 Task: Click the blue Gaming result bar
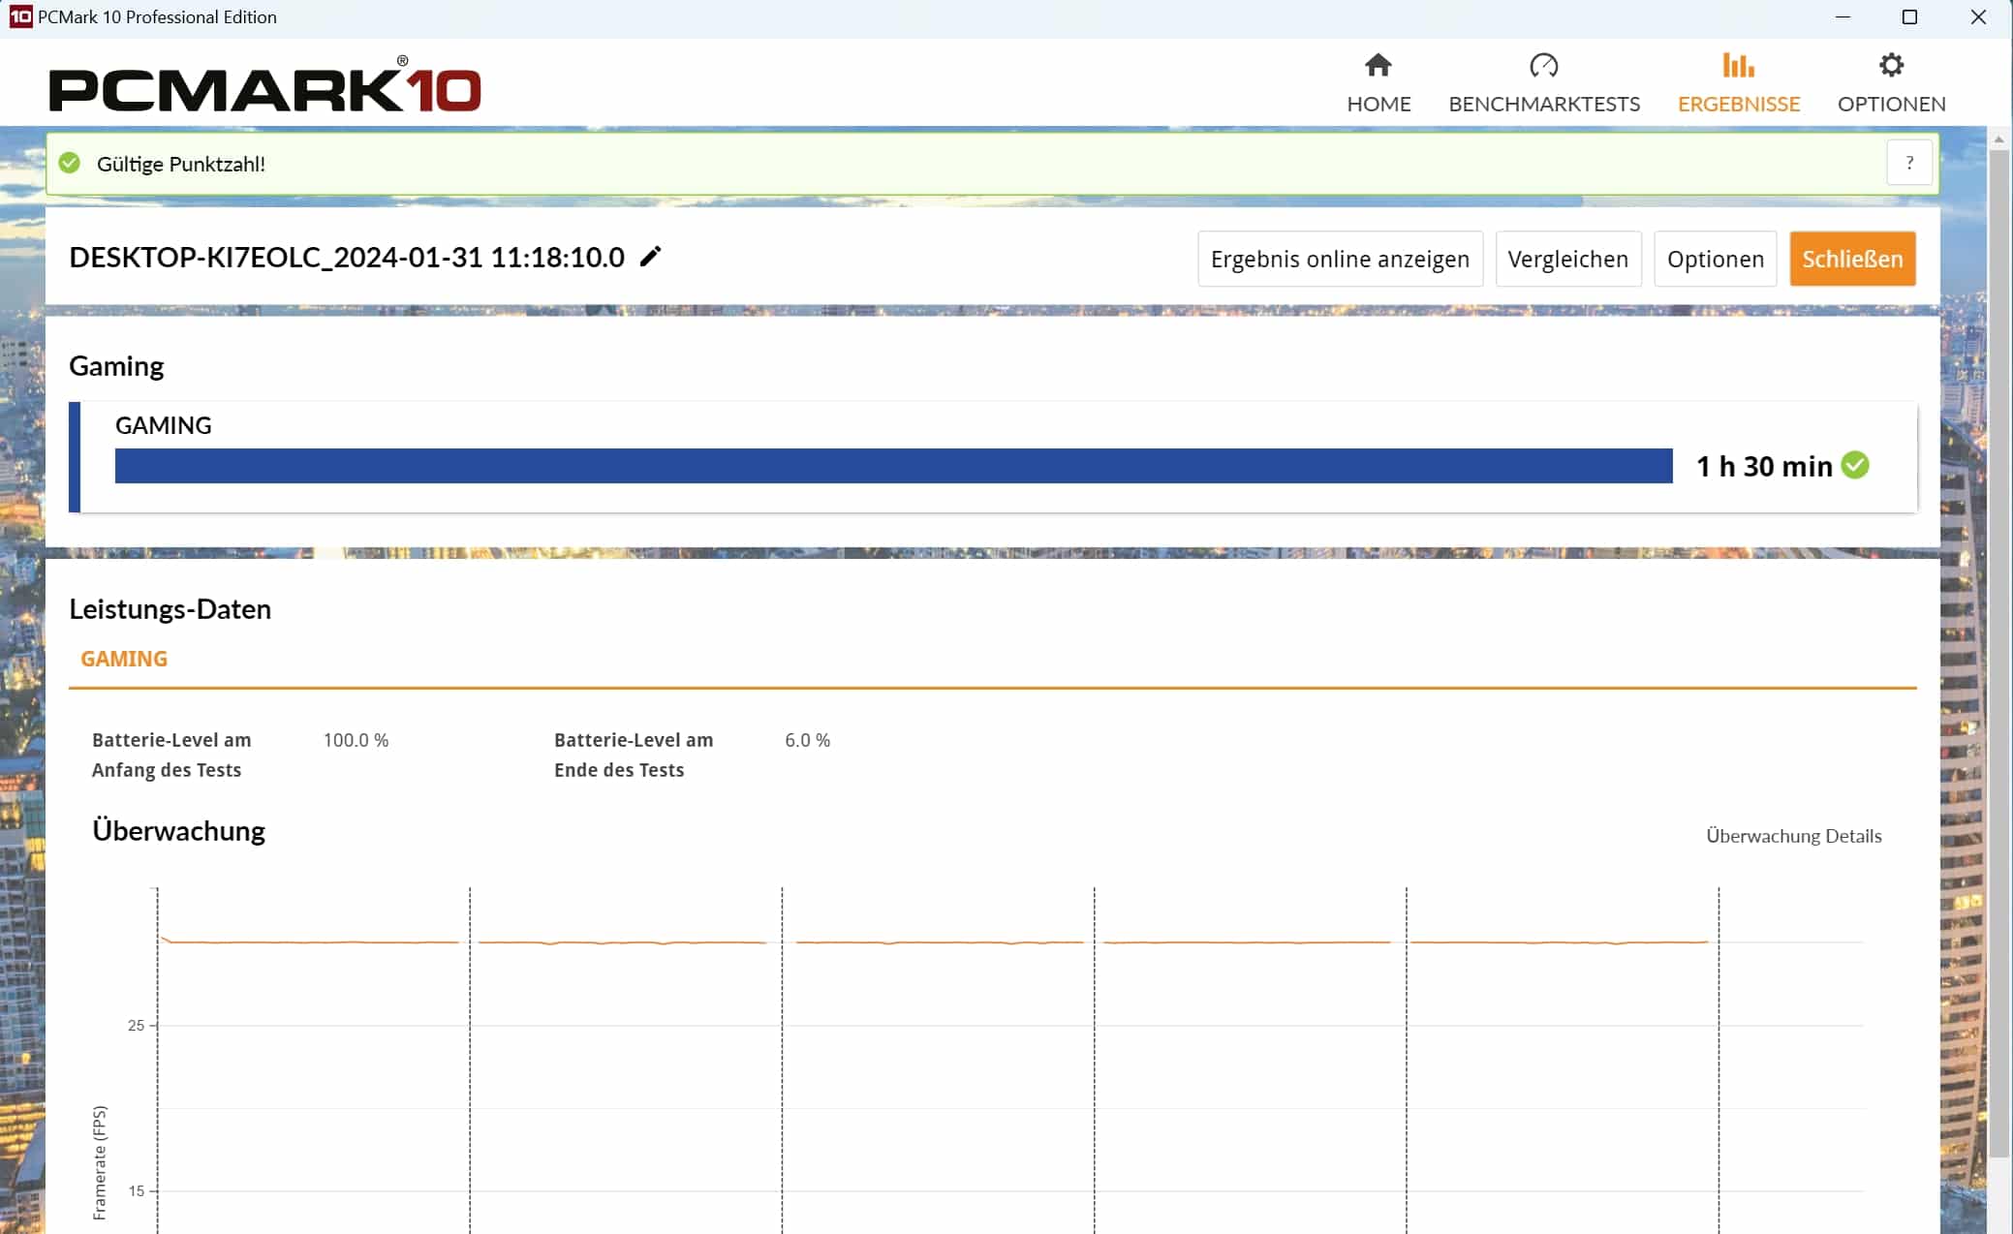pyautogui.click(x=893, y=466)
